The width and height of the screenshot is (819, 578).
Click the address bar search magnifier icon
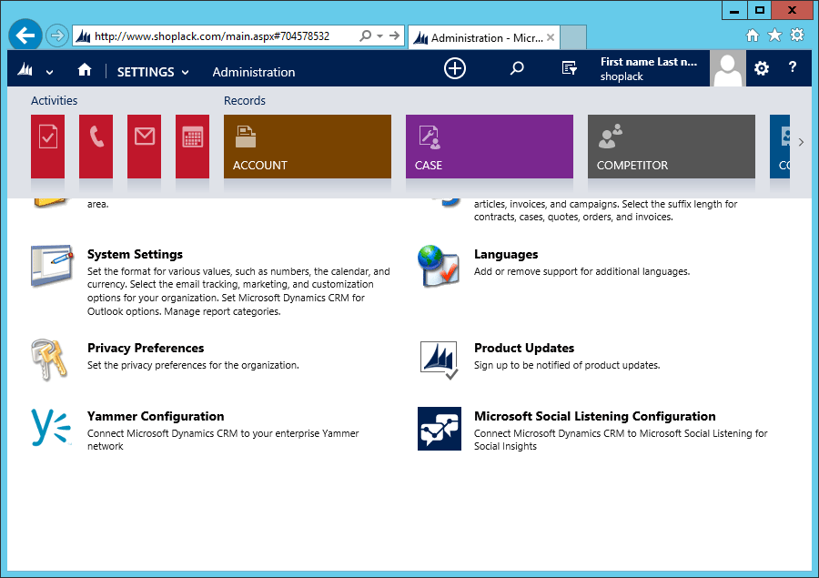(366, 35)
